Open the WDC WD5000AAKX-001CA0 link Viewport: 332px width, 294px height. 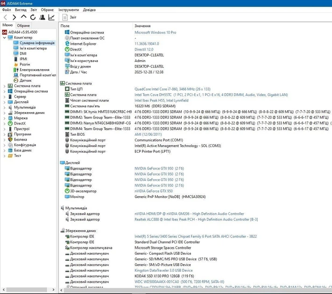point(179,282)
